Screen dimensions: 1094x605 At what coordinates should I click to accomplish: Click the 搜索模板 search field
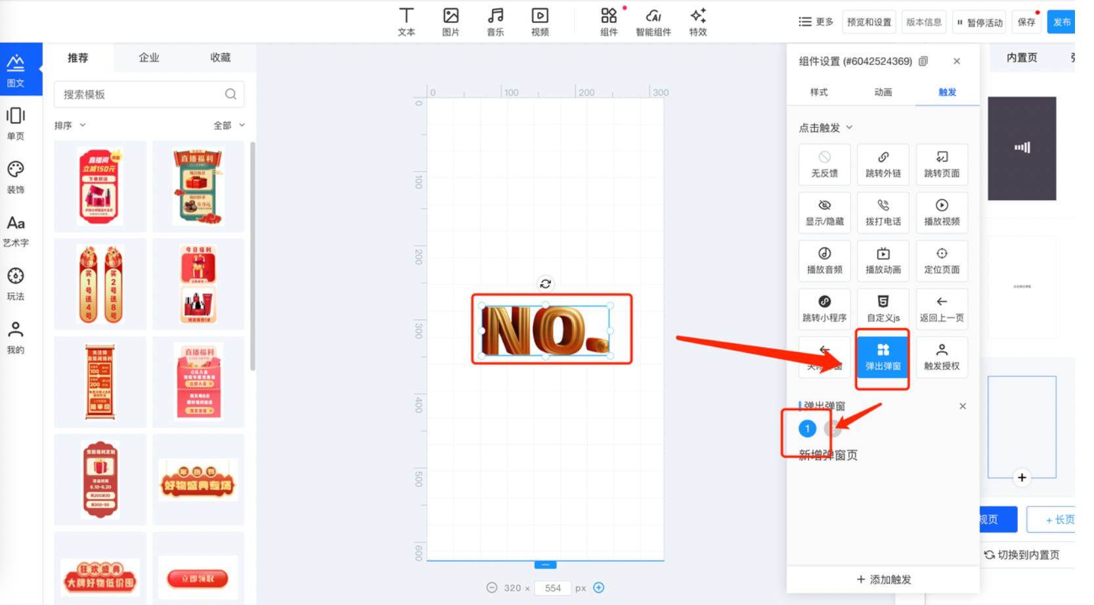coord(141,94)
